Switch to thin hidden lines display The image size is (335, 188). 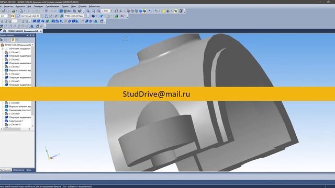tap(136, 11)
